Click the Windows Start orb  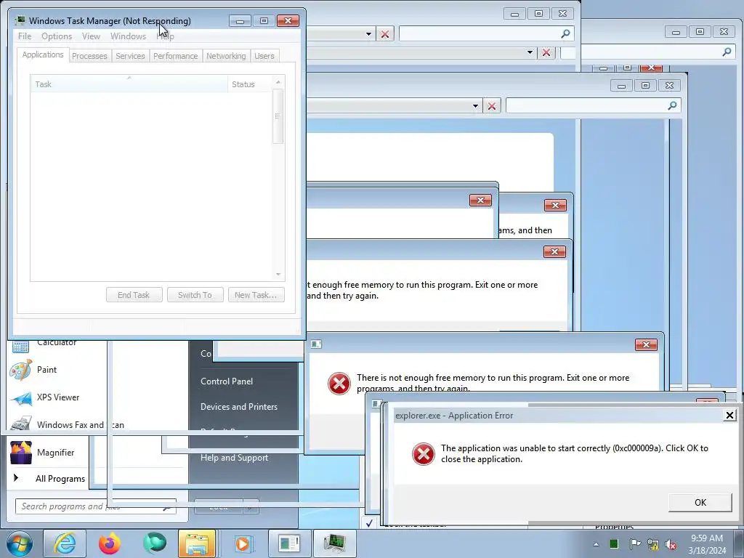(x=20, y=543)
